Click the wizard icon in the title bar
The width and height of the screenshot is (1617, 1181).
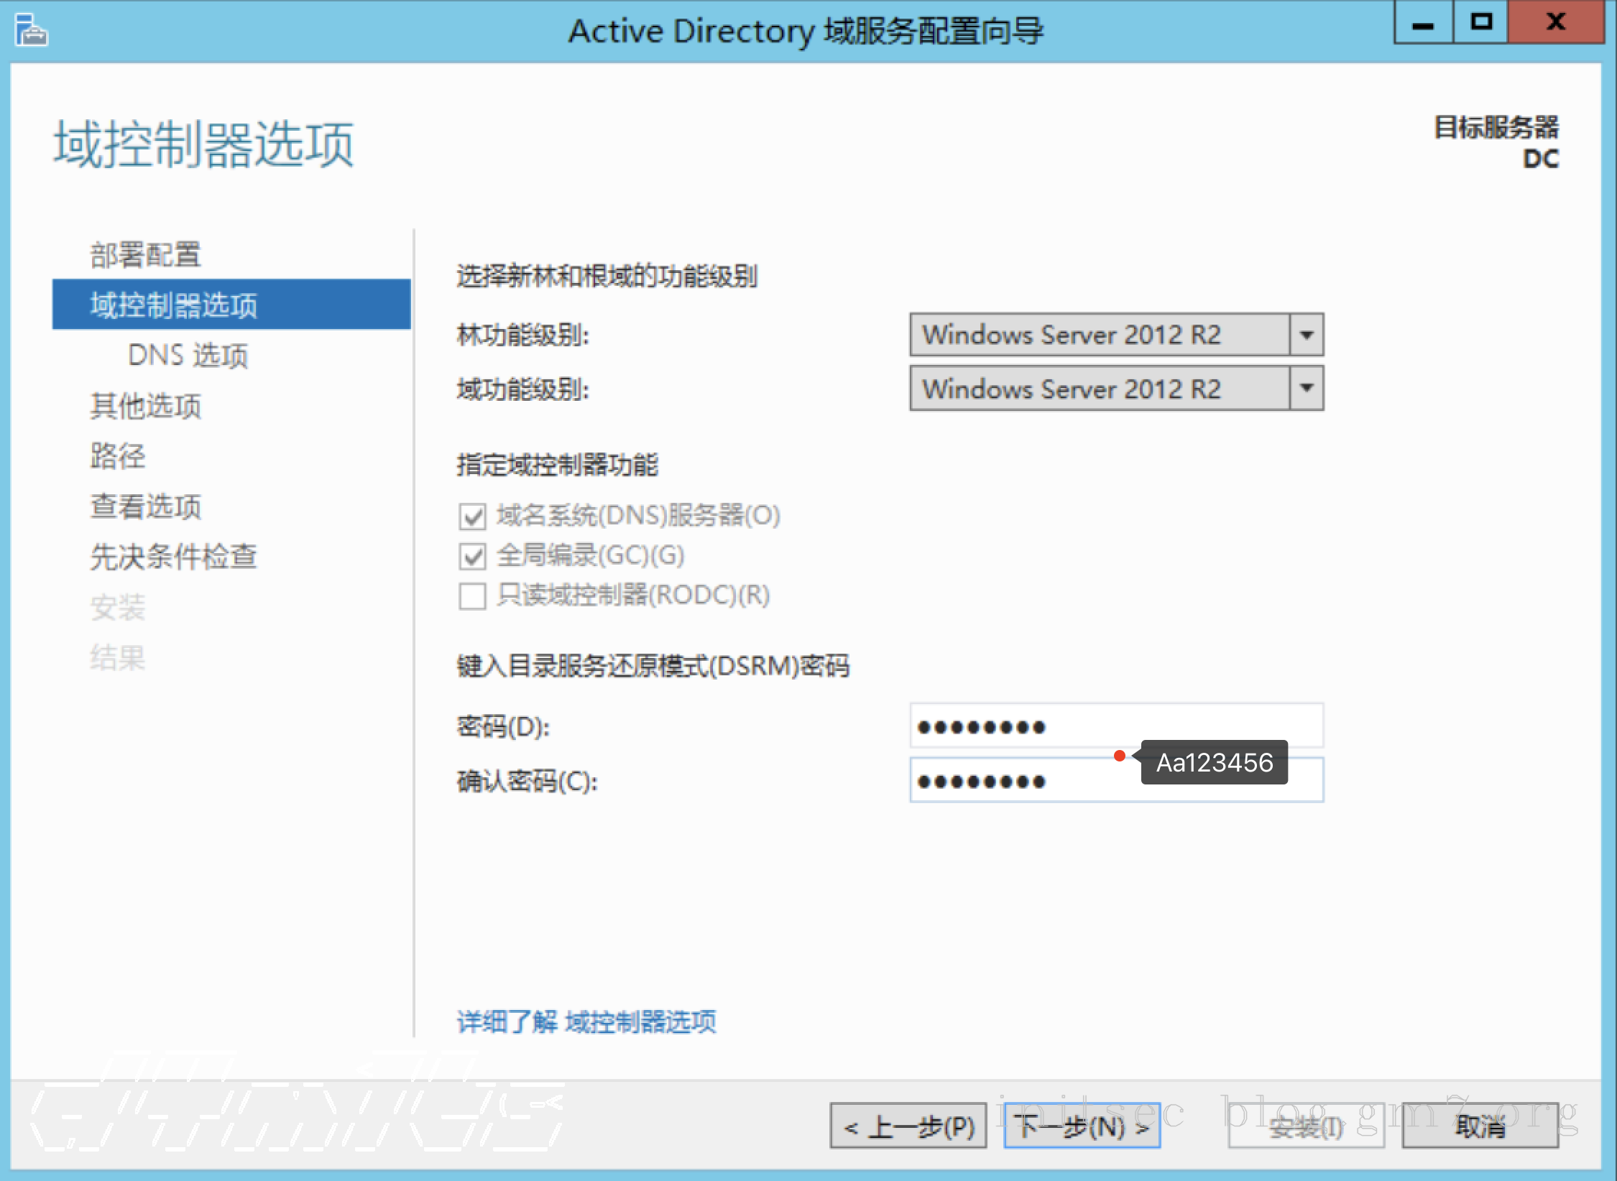(x=30, y=30)
